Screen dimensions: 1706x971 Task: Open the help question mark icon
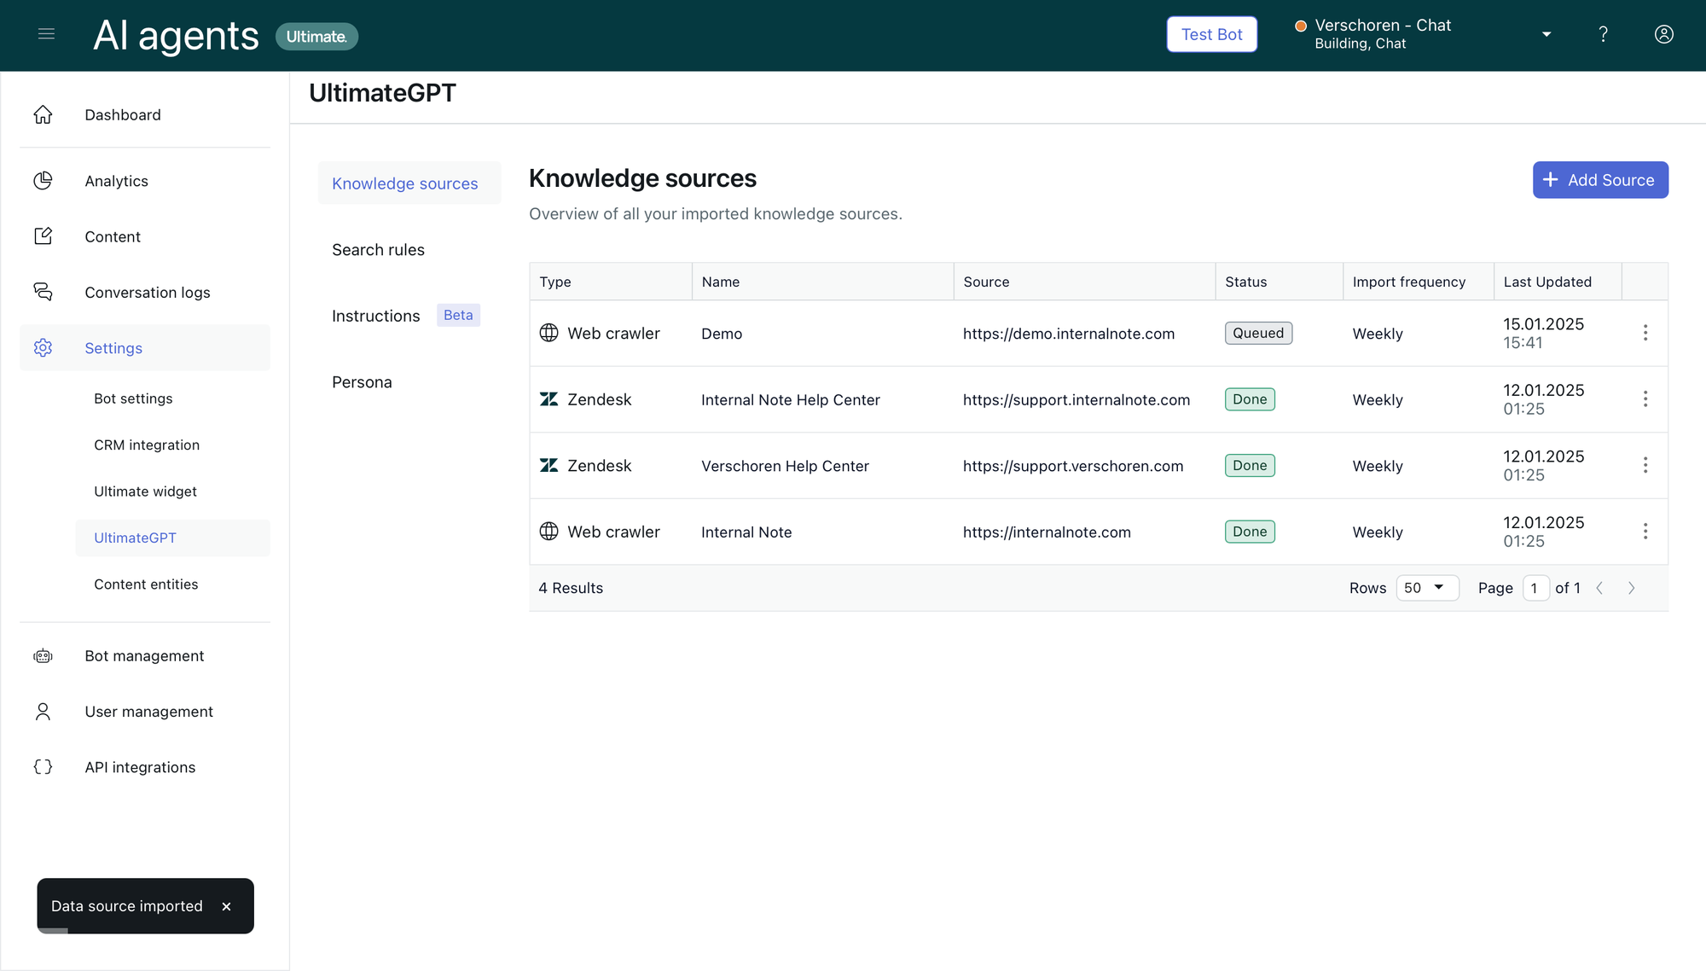click(1603, 34)
